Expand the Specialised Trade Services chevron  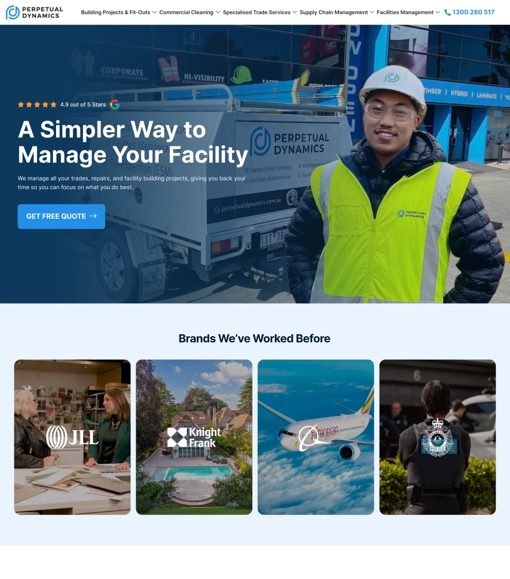[295, 13]
